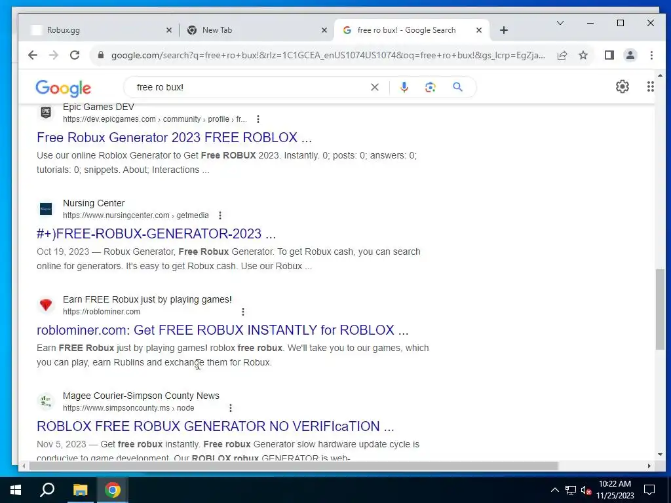Select the free ro bux! Google Search tab

[x=412, y=30]
